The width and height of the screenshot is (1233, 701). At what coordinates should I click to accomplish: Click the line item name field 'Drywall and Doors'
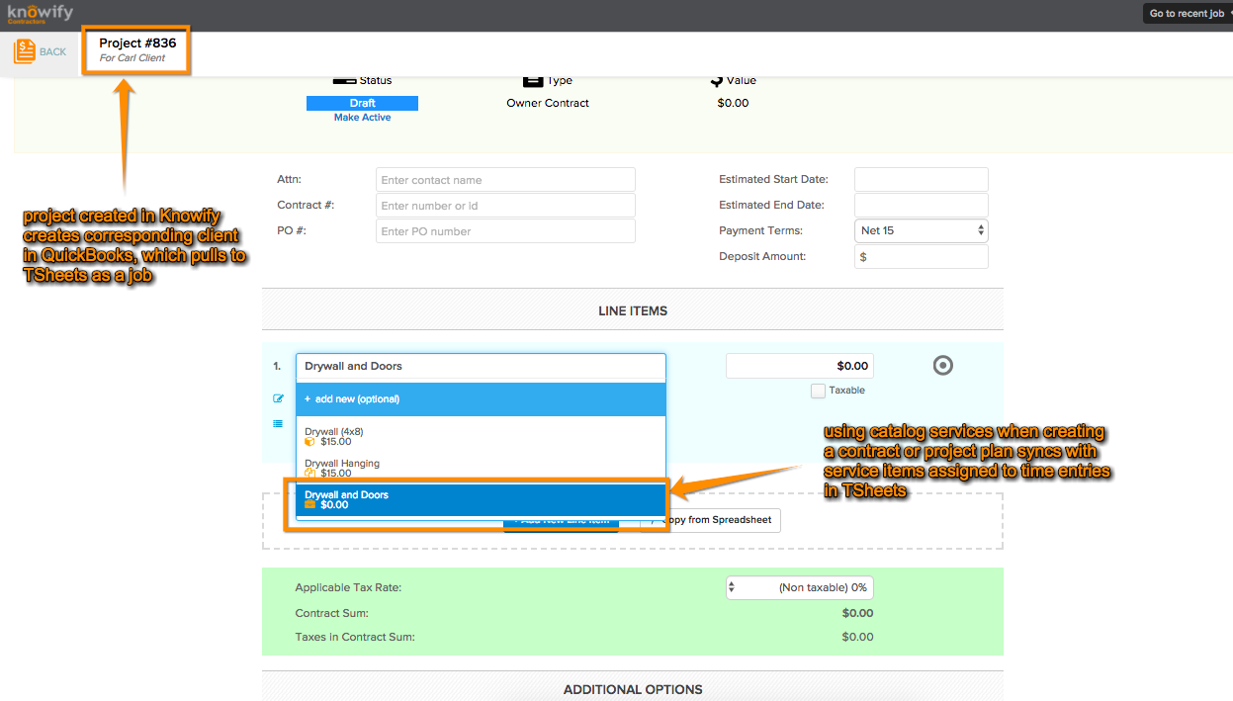(x=481, y=366)
